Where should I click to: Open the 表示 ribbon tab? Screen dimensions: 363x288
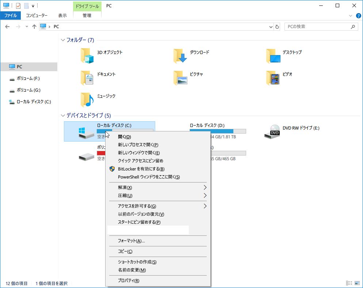point(62,16)
